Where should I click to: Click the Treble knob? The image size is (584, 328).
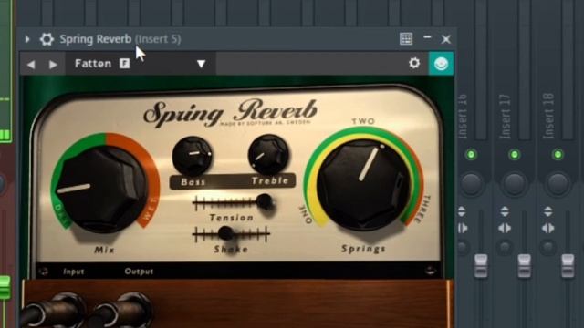click(268, 155)
